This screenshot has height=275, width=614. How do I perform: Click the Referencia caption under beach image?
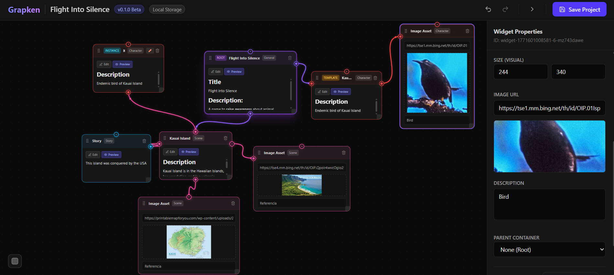[302, 203]
